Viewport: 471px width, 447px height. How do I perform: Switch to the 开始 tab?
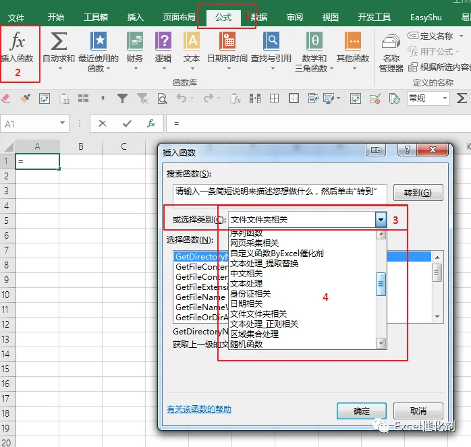point(55,17)
